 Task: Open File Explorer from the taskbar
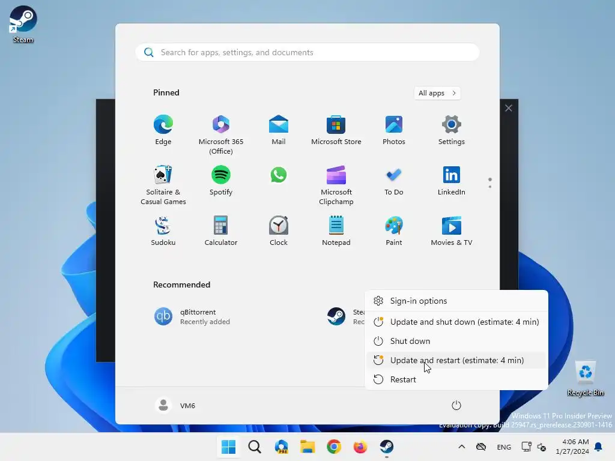307,447
